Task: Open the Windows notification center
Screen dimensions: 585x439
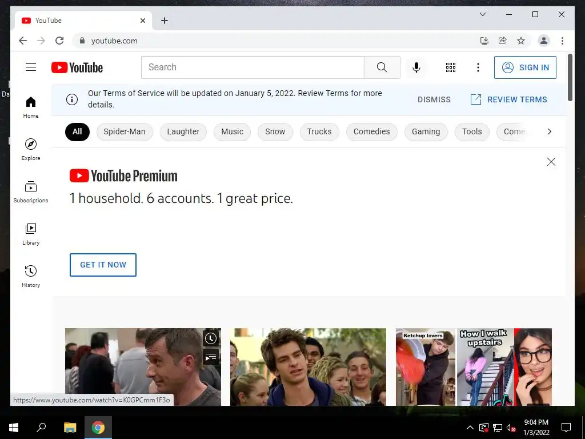Action: tap(566, 428)
